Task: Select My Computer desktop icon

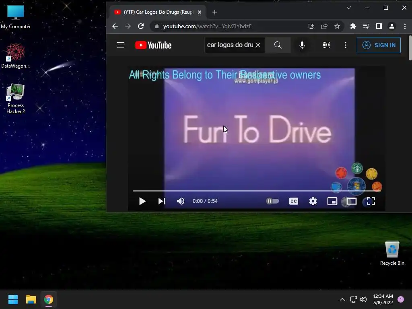Action: tap(16, 16)
